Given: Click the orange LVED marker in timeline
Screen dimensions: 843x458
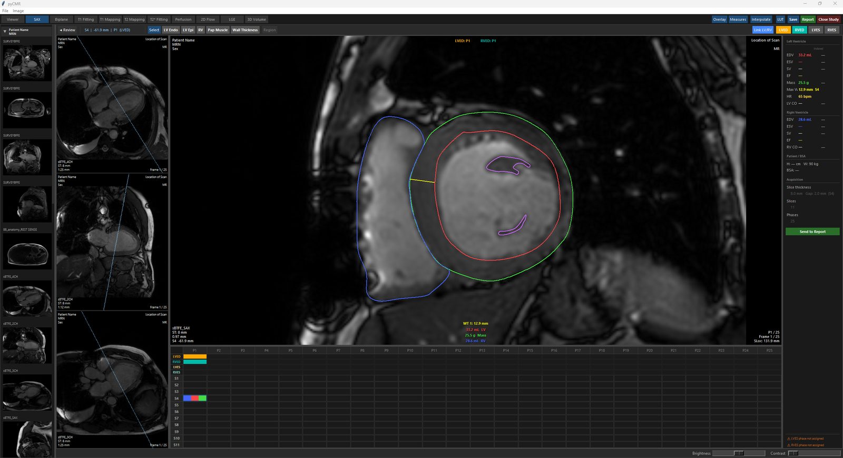Looking at the screenshot, I should click(x=195, y=356).
